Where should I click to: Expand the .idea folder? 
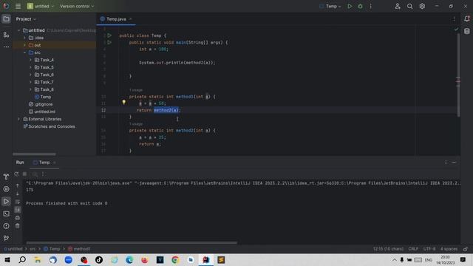click(x=24, y=38)
